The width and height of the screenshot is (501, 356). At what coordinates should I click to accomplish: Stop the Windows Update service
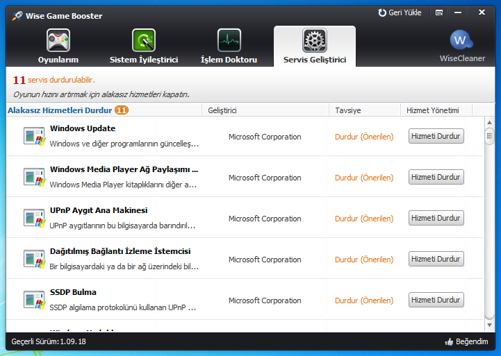click(x=436, y=136)
